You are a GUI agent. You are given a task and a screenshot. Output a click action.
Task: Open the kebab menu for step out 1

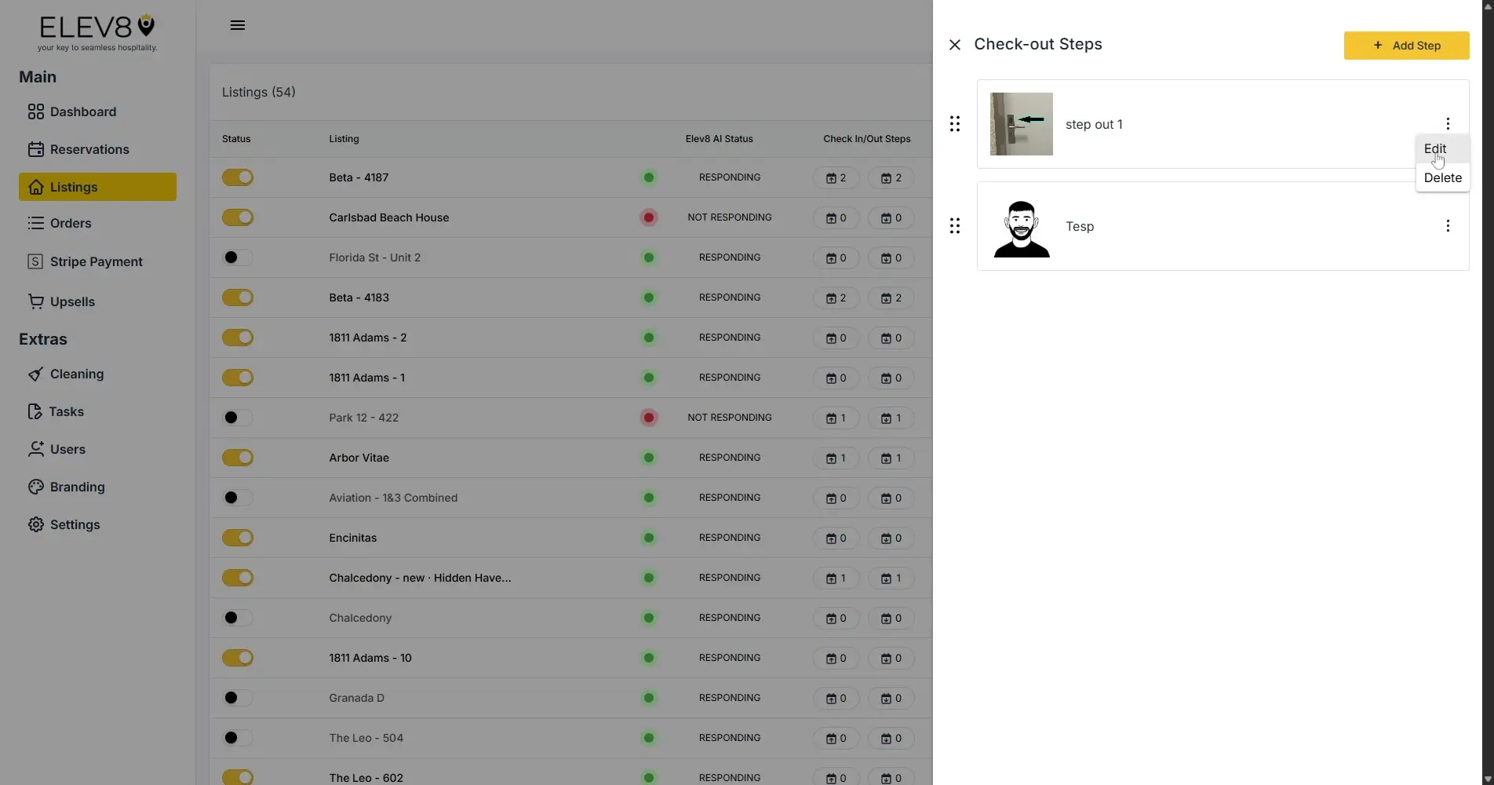tap(1447, 123)
